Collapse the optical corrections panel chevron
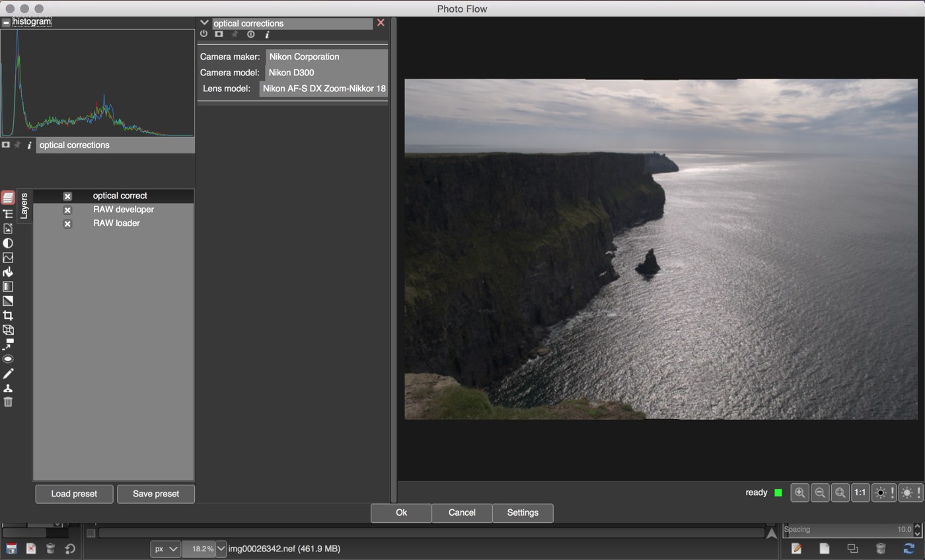Screen dimensions: 925x560 204,23
